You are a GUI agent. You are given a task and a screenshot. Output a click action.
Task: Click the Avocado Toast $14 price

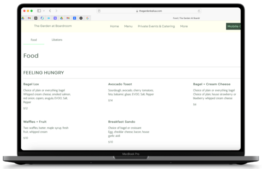[110, 100]
